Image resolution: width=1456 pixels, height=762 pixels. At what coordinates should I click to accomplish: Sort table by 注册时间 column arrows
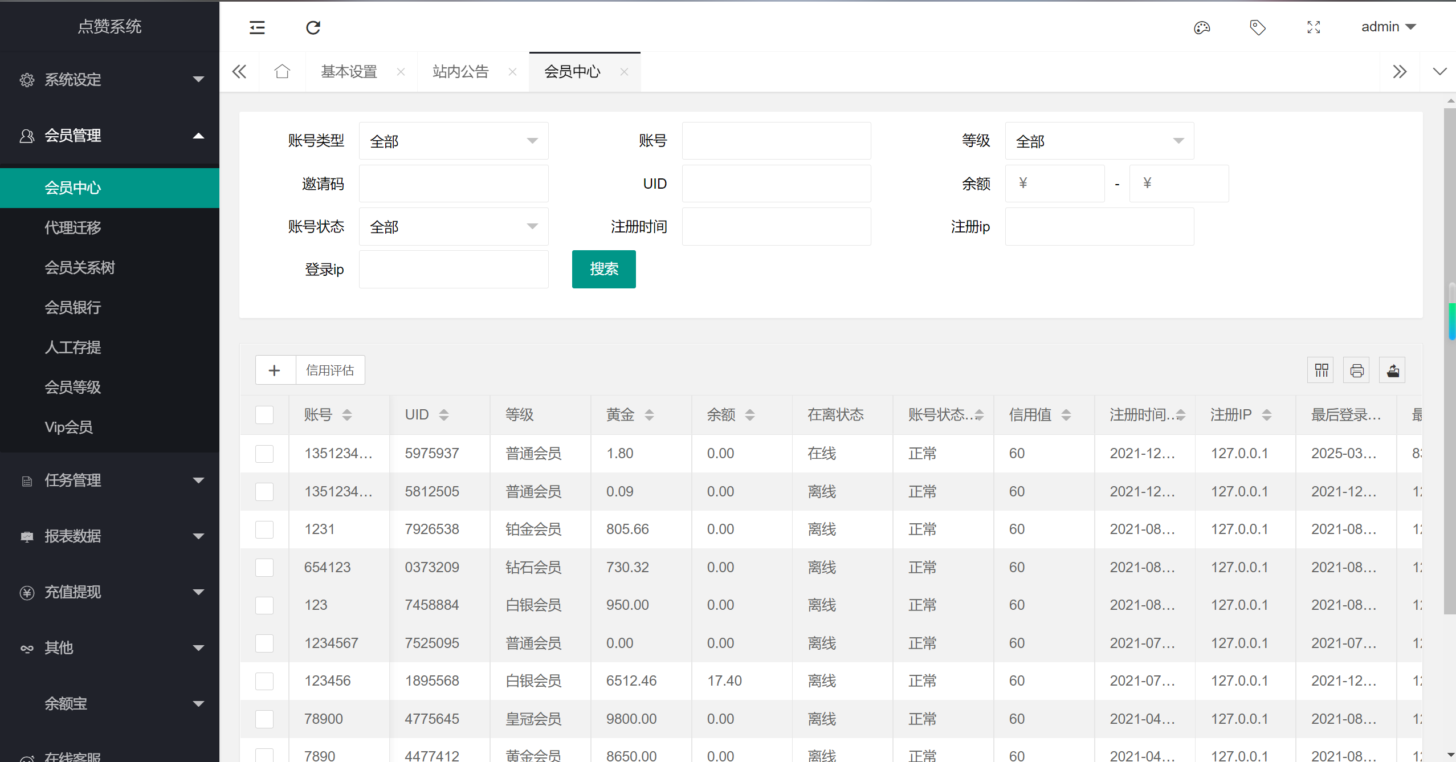pos(1181,415)
